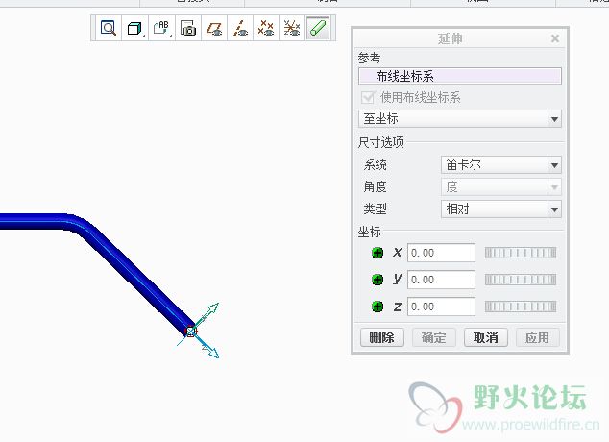Click the green lock icon beside X
This screenshot has height=442, width=609.
click(378, 253)
